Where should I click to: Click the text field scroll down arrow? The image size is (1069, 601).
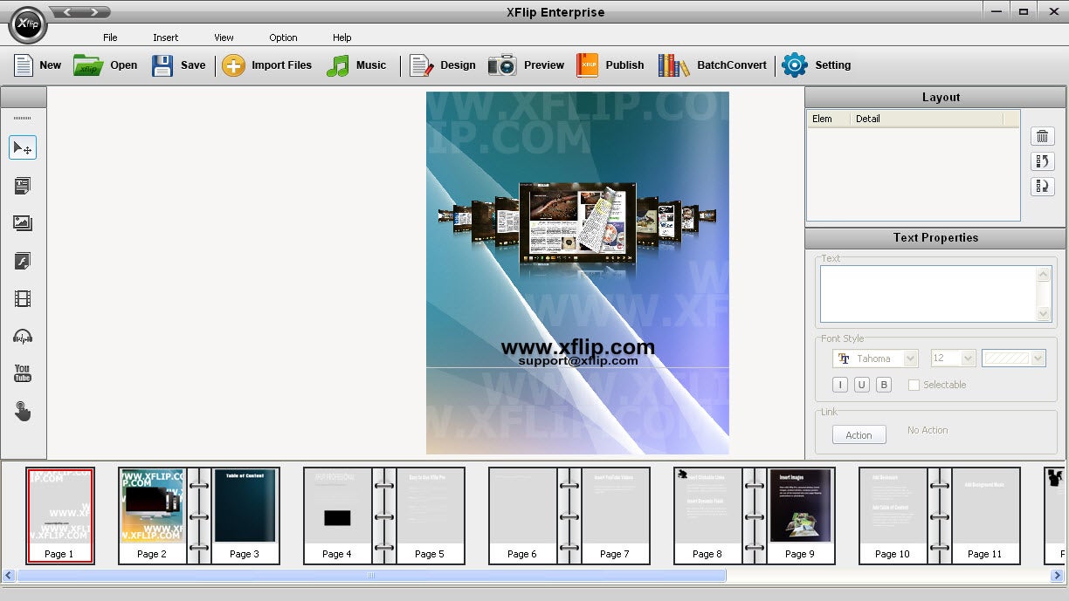(1044, 314)
